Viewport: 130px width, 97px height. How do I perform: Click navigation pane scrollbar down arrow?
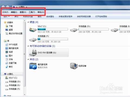coord(25,95)
